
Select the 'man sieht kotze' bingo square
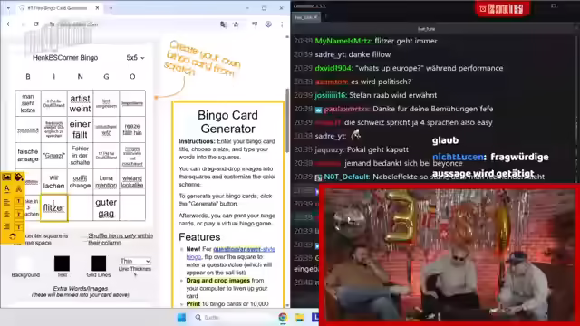tap(28, 103)
